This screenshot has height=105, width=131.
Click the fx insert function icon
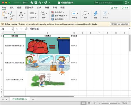tap(26, 29)
